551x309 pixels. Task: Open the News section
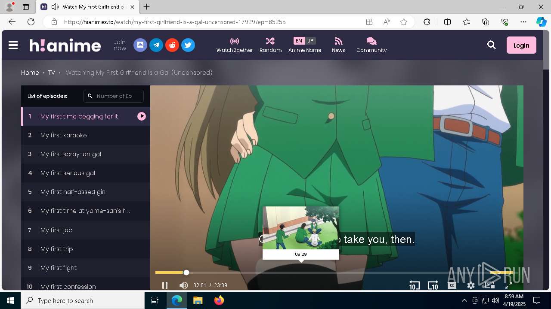click(x=338, y=45)
